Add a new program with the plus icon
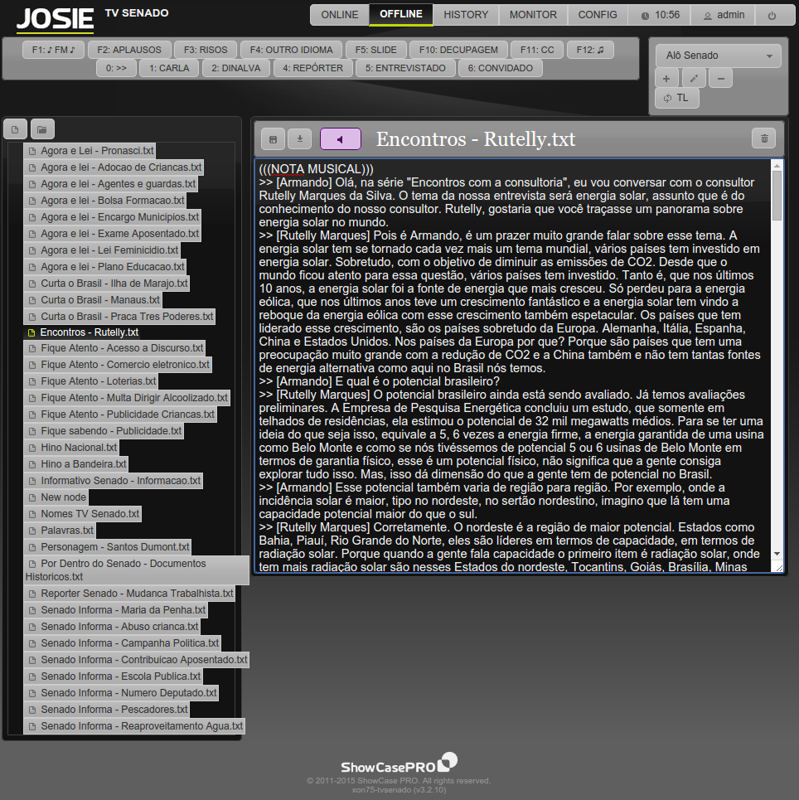Screen dimensions: 799x800 tap(666, 79)
